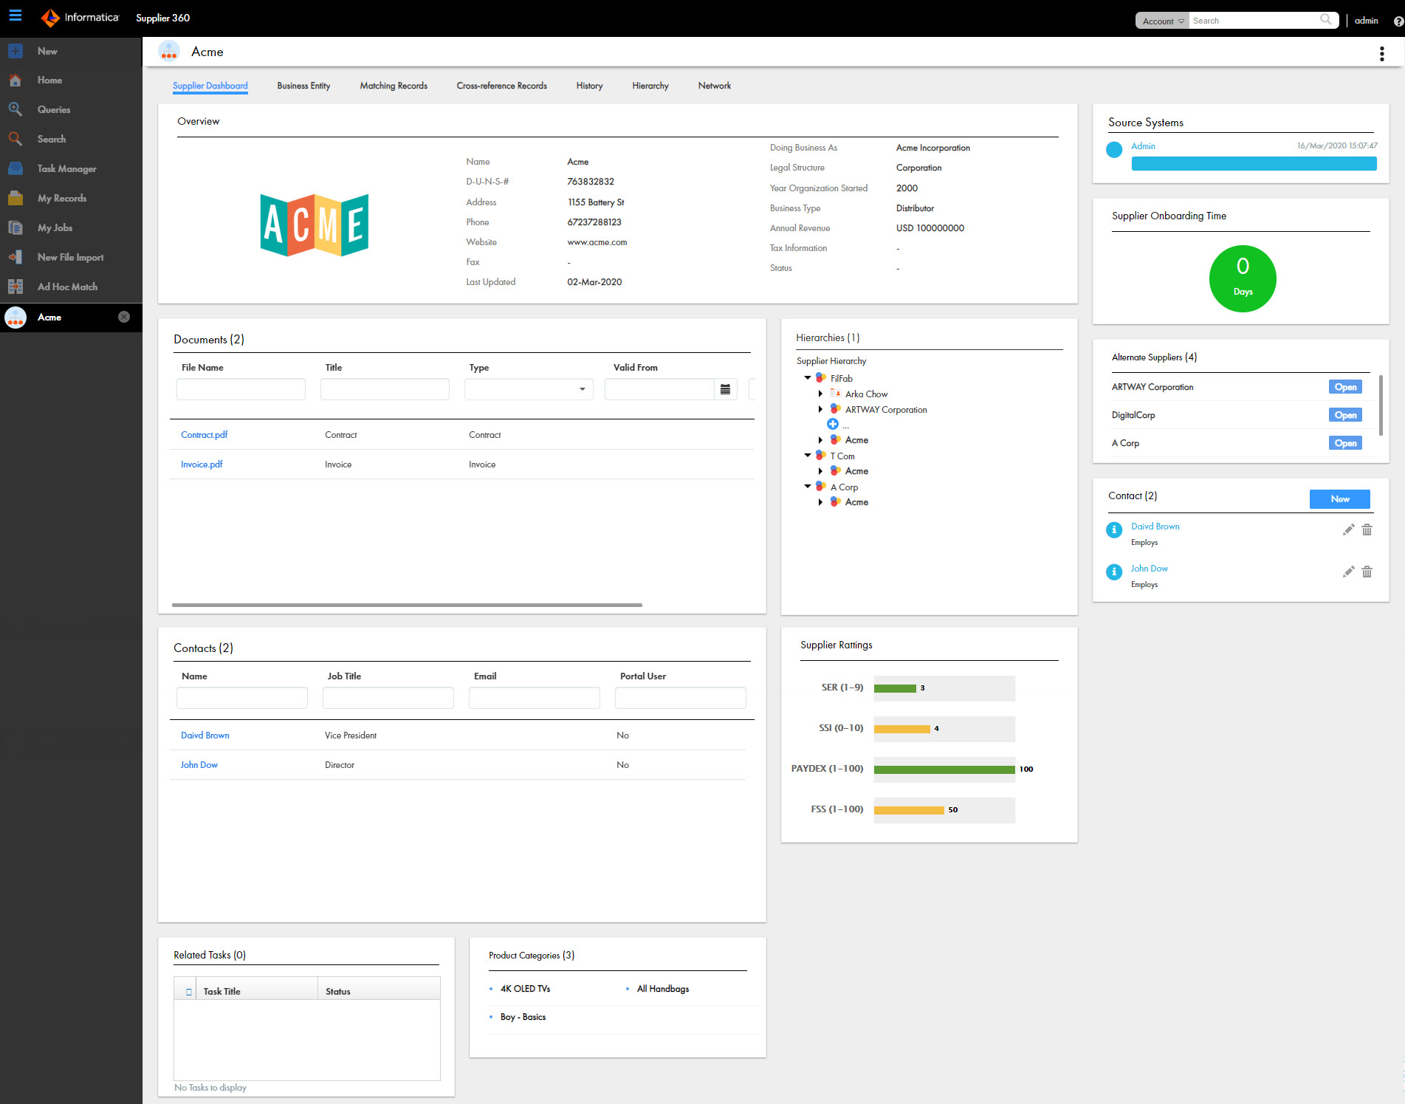
Task: Click the Acme entity icon in sidebar
Action: pos(16,318)
